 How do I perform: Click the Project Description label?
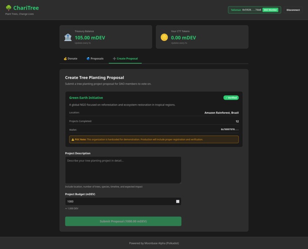click(x=78, y=153)
